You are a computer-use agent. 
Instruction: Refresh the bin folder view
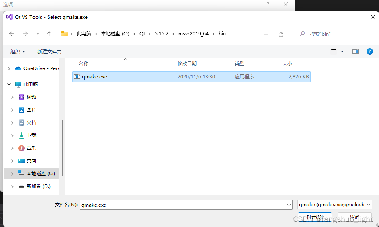point(281,34)
